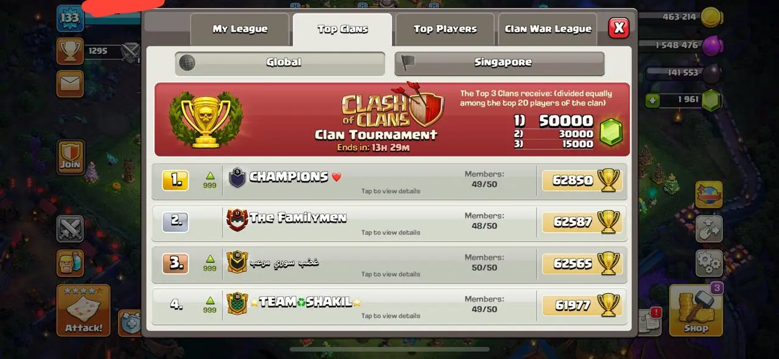Open the settings gears icon
This screenshot has height=359, width=779.
(x=709, y=263)
